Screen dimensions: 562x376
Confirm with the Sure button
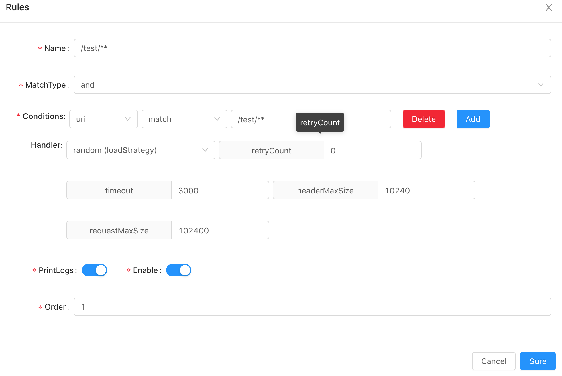point(538,361)
